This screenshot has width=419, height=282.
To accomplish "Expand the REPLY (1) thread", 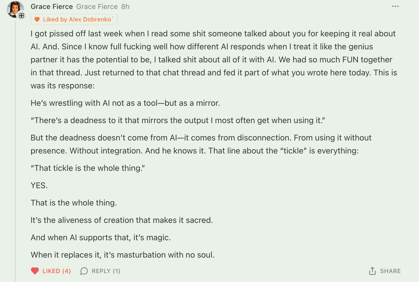I will click(106, 271).
